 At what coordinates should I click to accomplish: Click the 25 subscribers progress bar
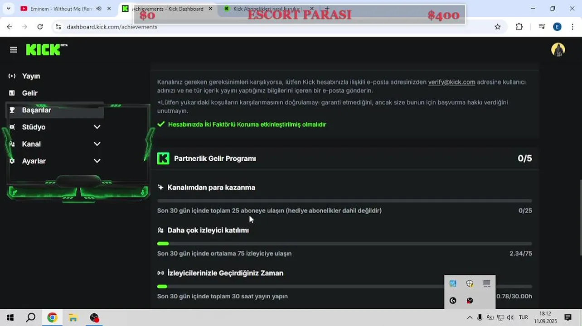coord(344,201)
